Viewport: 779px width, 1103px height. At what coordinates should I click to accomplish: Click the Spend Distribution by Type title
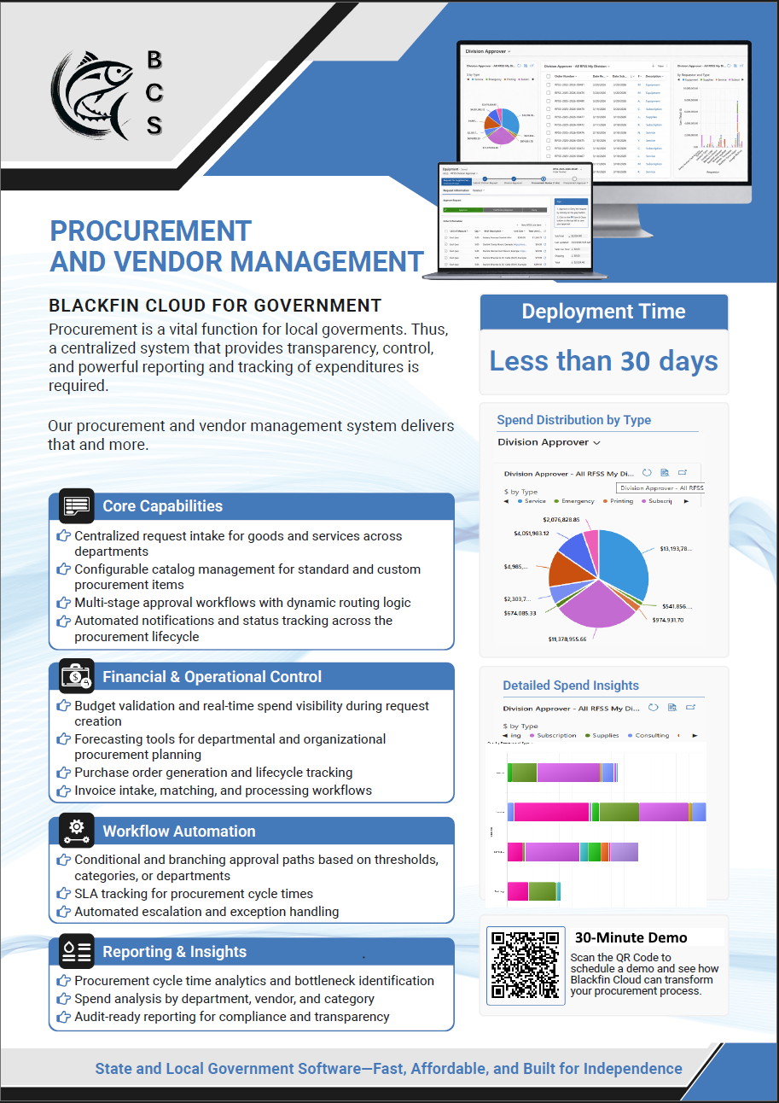[x=574, y=420]
